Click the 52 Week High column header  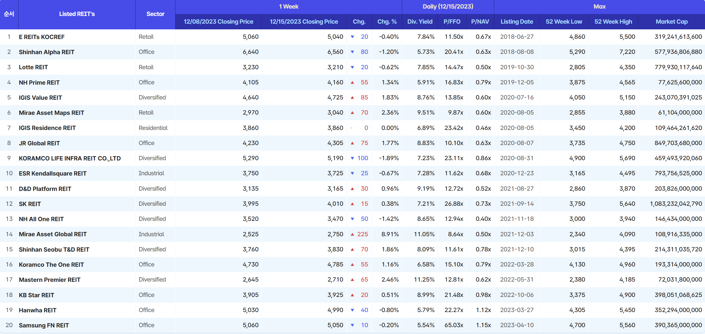(613, 22)
